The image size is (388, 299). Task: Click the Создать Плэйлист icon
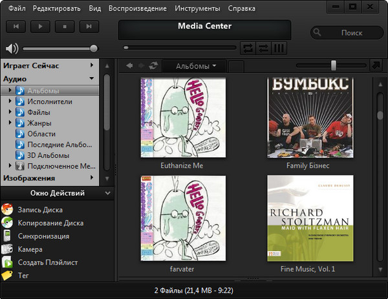pos(6,263)
